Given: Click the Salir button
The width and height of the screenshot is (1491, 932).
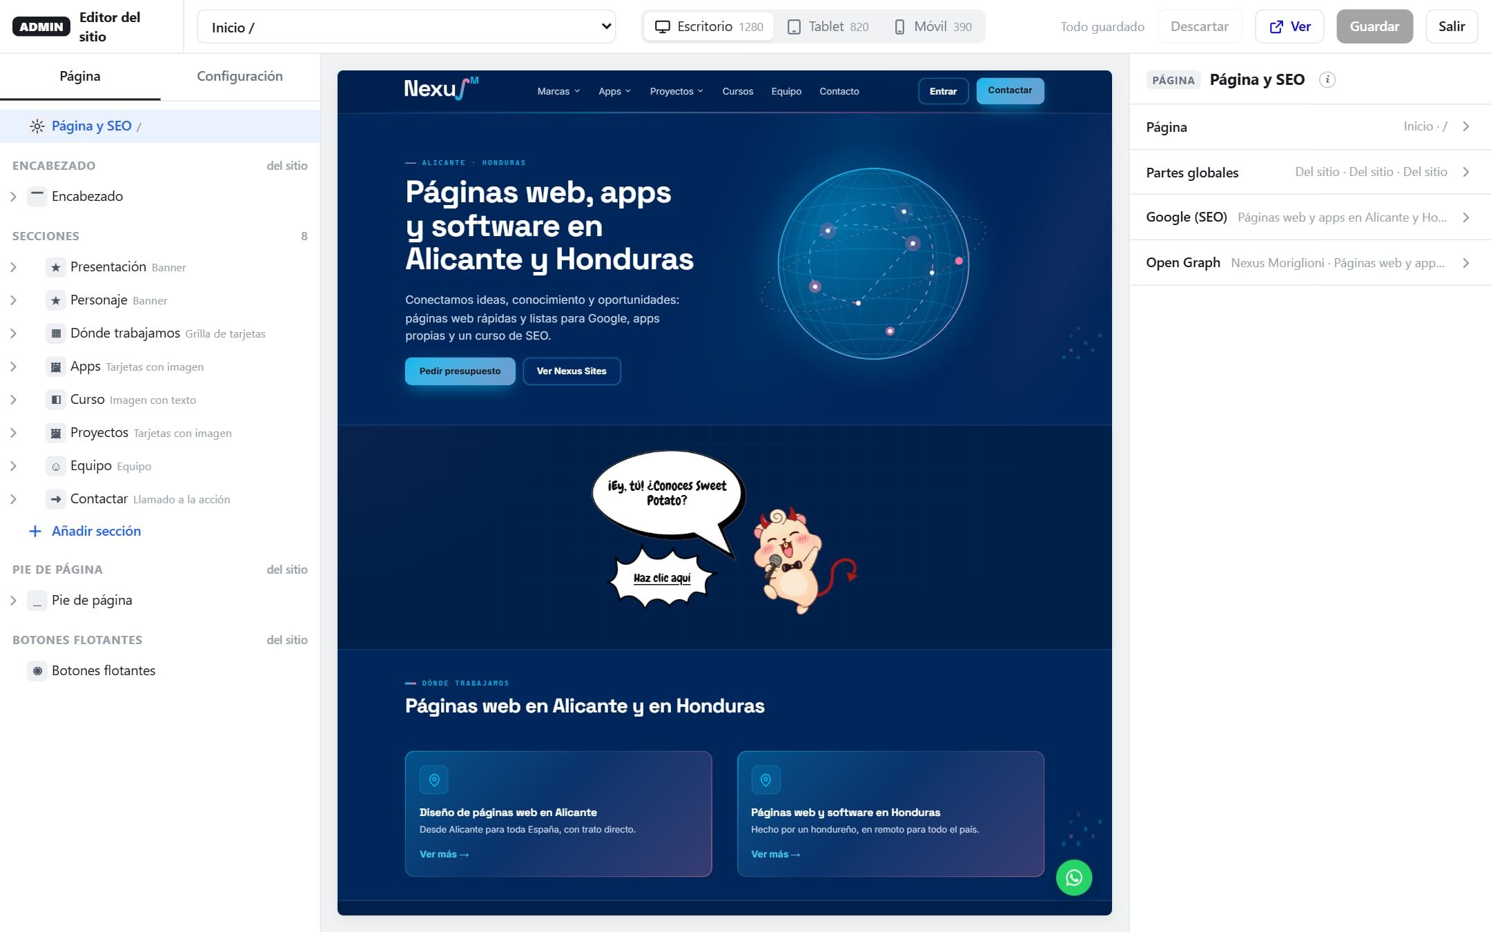Looking at the screenshot, I should point(1452,26).
